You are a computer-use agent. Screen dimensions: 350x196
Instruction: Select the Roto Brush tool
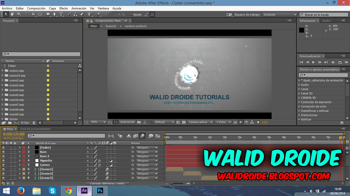[90, 14]
